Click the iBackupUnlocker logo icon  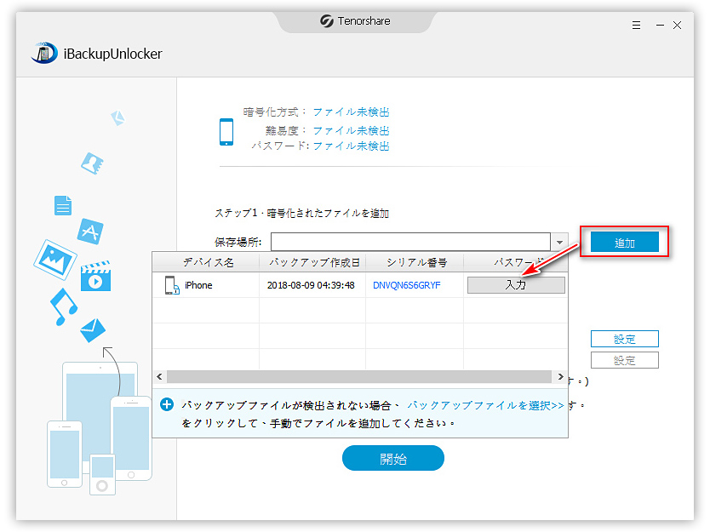pyautogui.click(x=44, y=53)
